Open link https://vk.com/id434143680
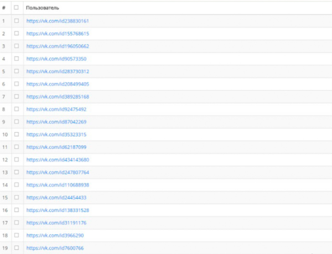 point(58,160)
